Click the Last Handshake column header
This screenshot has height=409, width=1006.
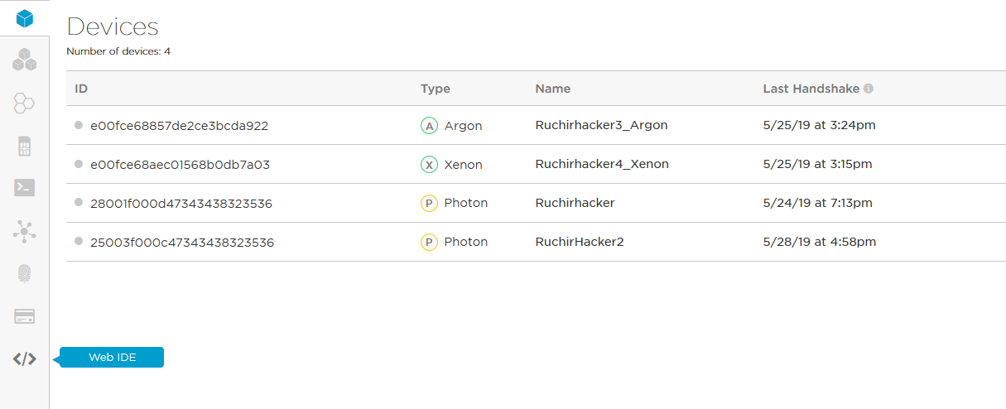[812, 89]
